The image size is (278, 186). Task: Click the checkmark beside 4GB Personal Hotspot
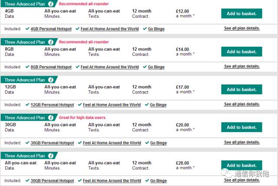click(x=27, y=29)
